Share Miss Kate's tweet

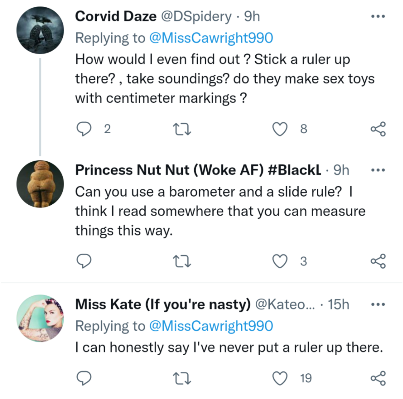click(x=378, y=378)
